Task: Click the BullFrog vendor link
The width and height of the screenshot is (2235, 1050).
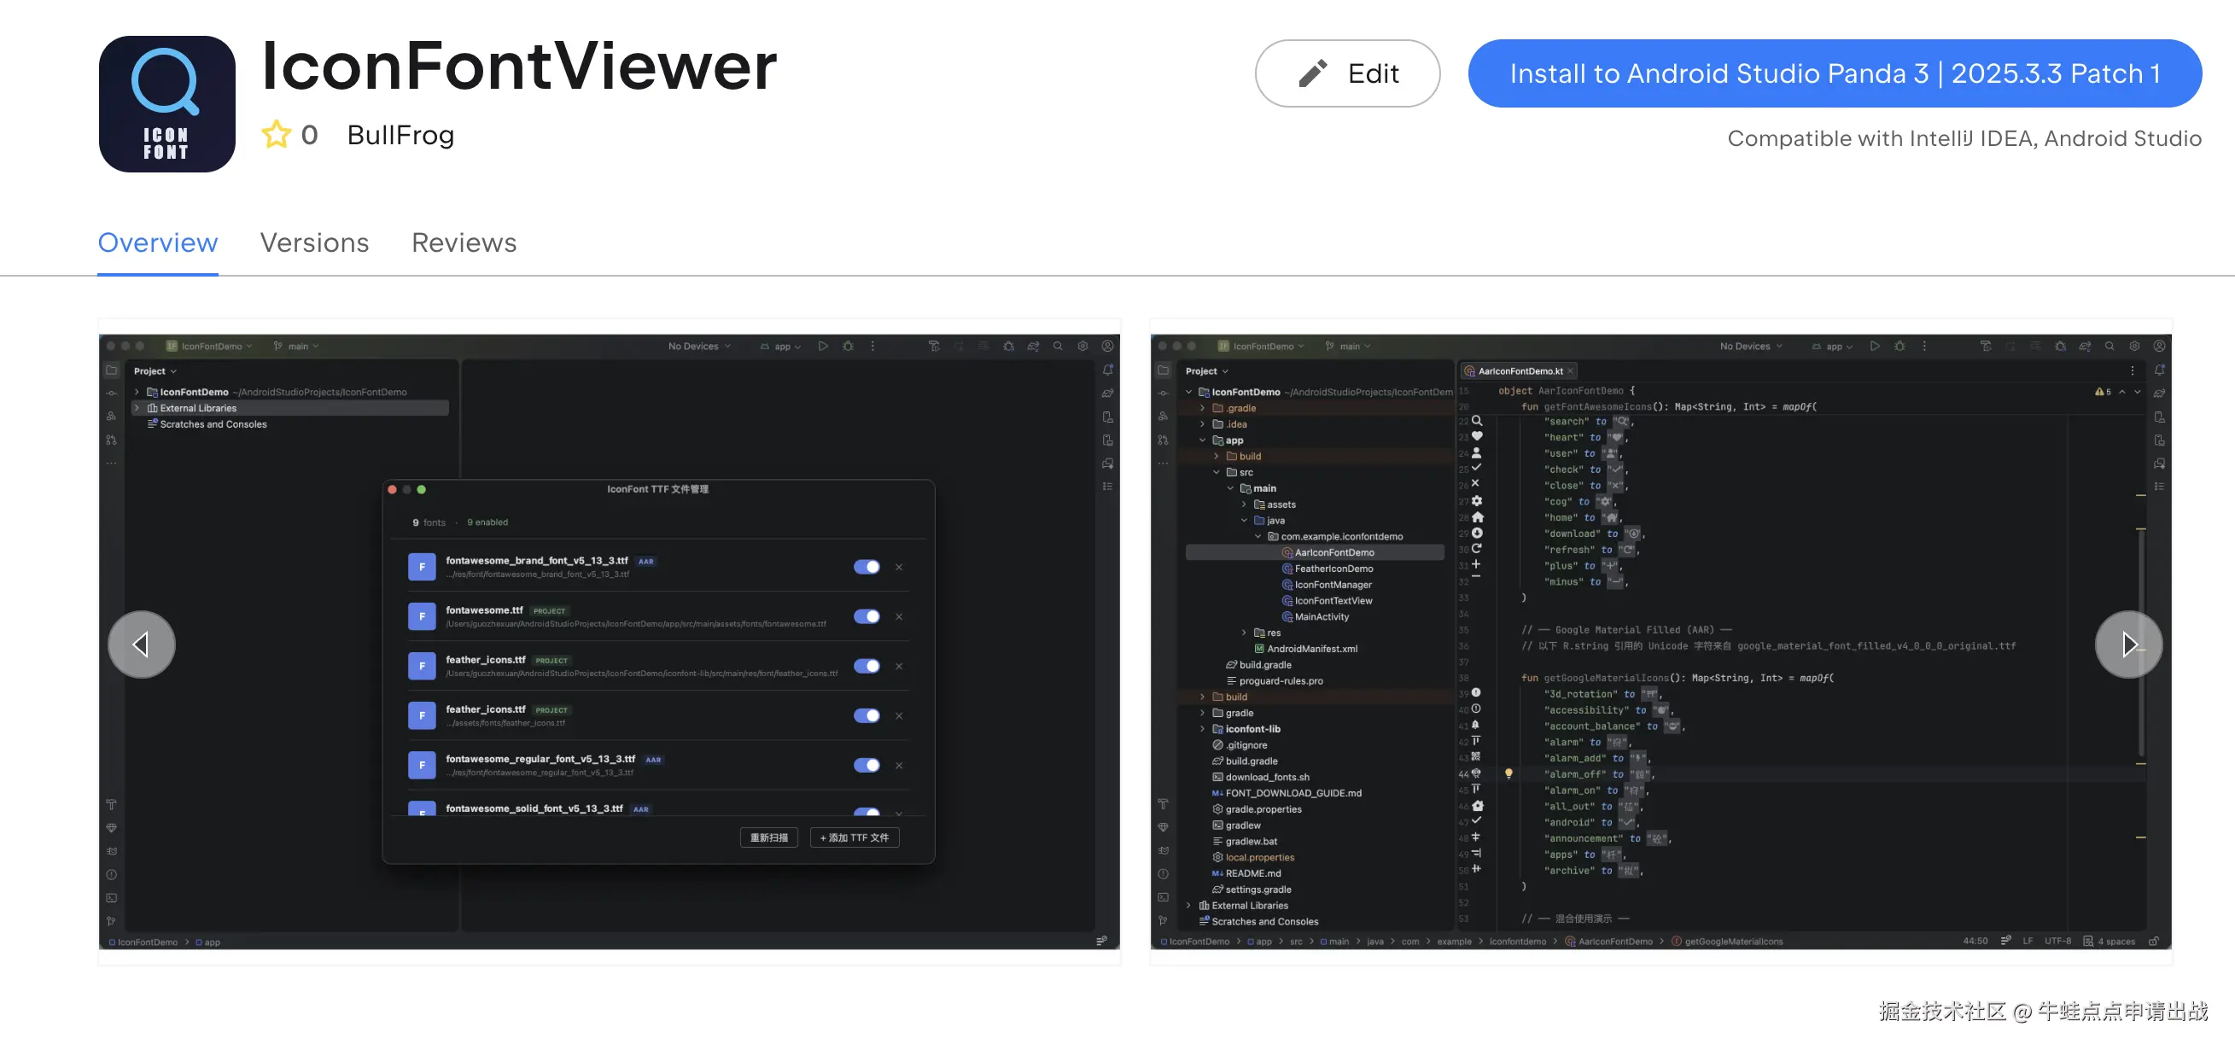Action: click(x=400, y=136)
